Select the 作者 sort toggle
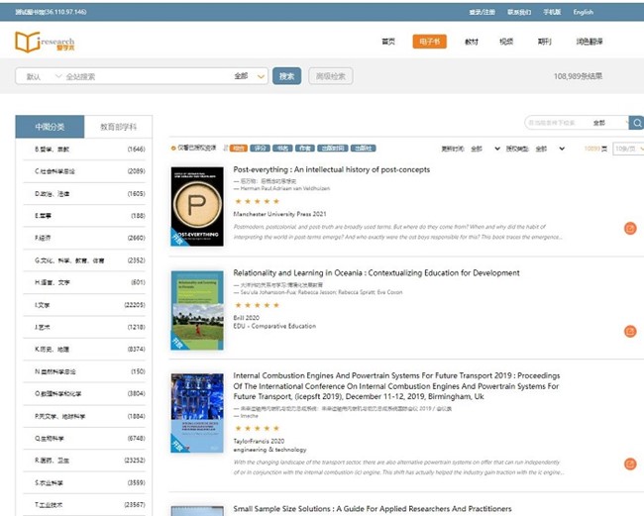This screenshot has width=644, height=516. tap(304, 149)
